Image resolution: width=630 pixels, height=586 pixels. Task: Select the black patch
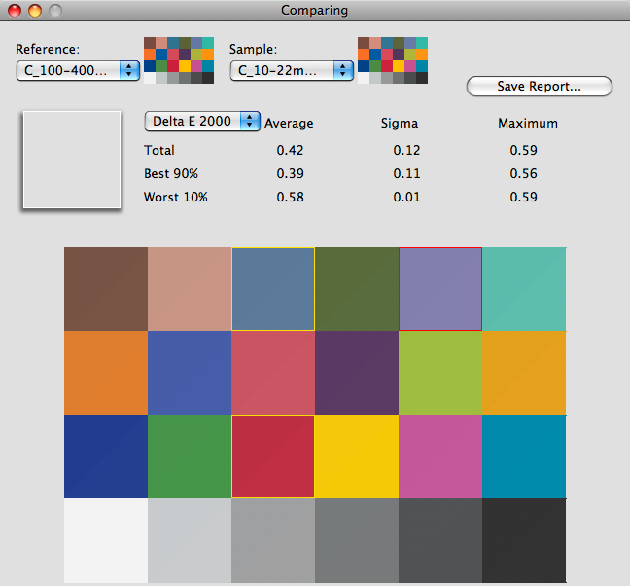(524, 540)
